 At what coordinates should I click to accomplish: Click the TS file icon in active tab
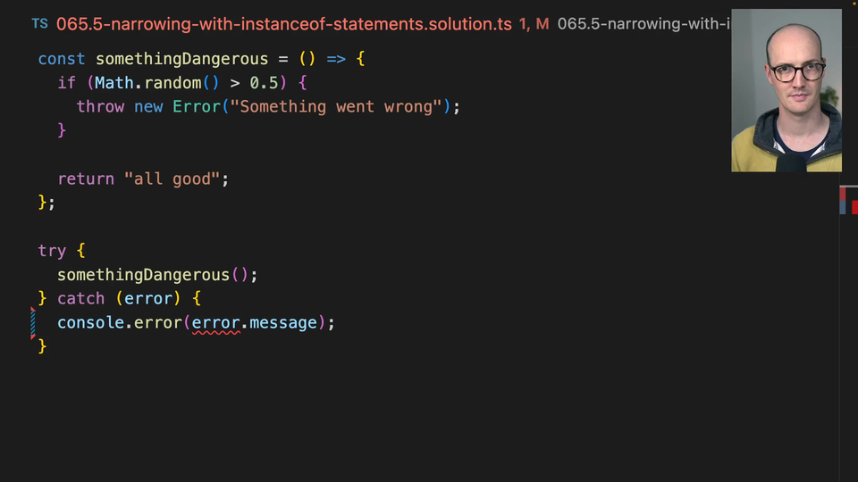39,24
